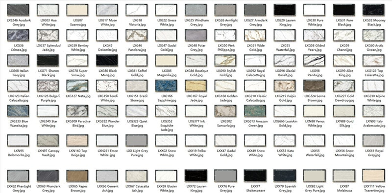Select the LXG613 Amazon Green thumbnail
This screenshot has height=193, width=392.
coord(255,111)
